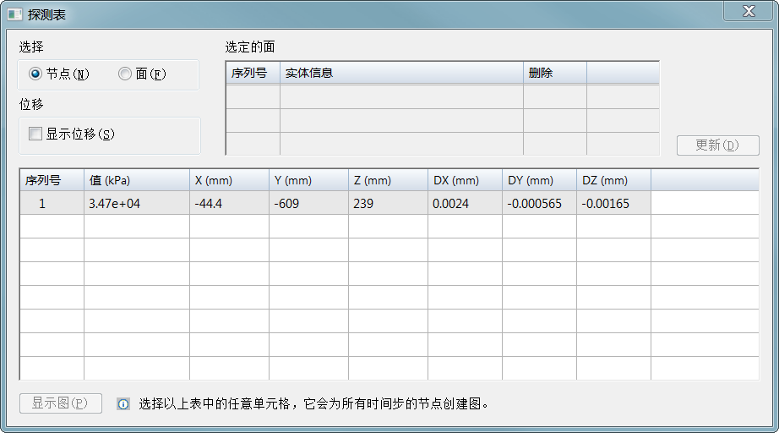Click the X (mm) column header
This screenshot has height=433, width=779.
(229, 180)
